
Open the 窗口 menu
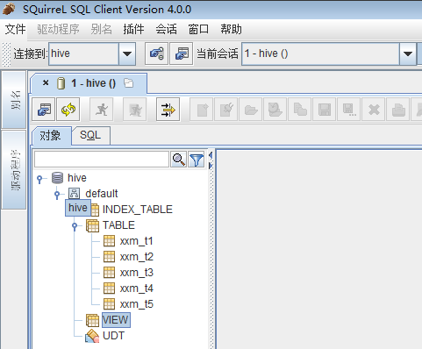(x=198, y=29)
